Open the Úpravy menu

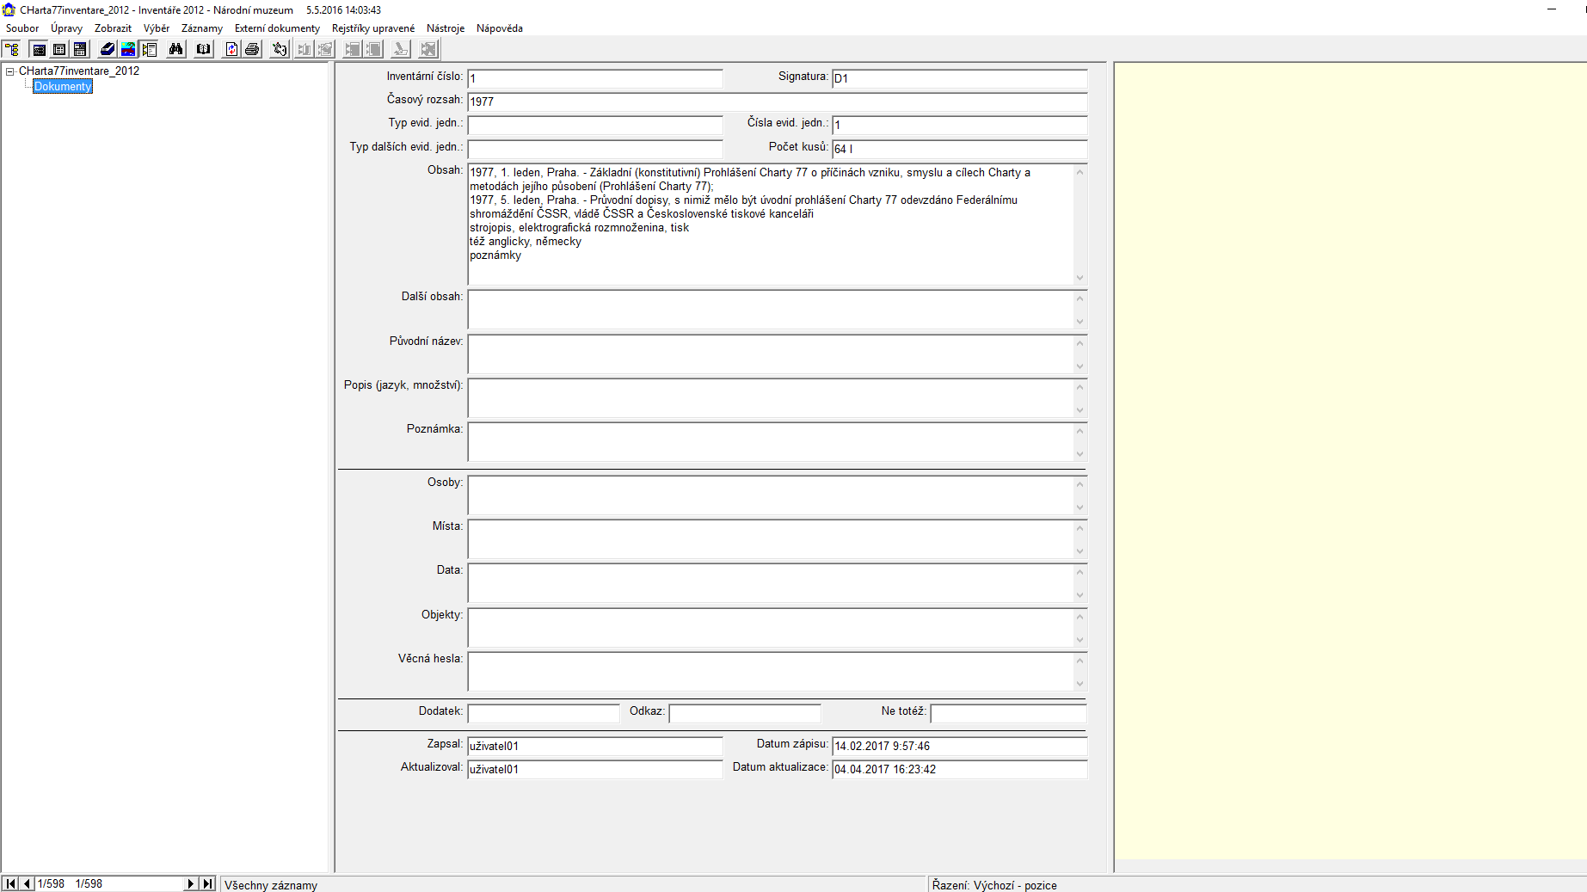[66, 28]
